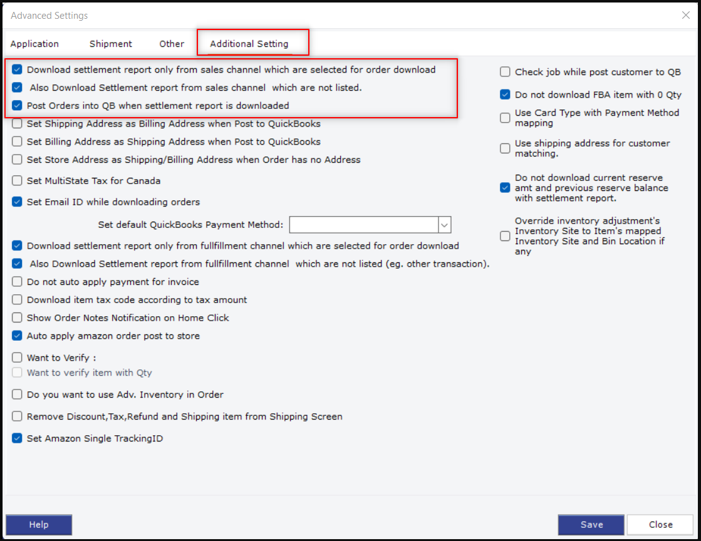Uncheck Set Amazon Single TrackingID
Image resolution: width=701 pixels, height=541 pixels.
pyautogui.click(x=17, y=438)
